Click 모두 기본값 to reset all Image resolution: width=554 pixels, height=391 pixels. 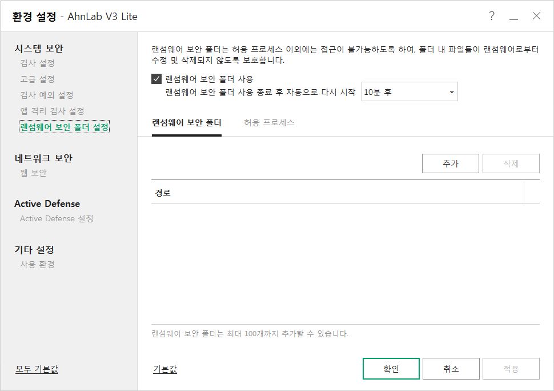37,369
